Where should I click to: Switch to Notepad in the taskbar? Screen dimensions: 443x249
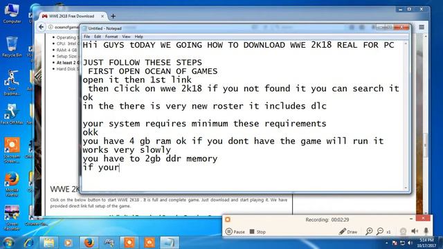point(170,243)
